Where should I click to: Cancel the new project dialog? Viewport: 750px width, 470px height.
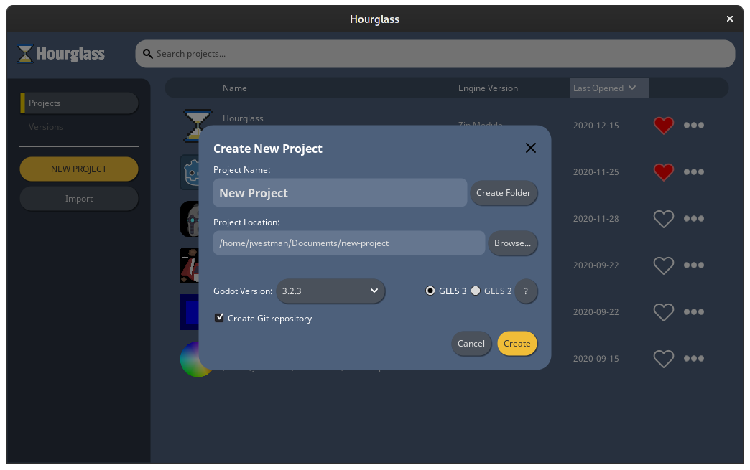[471, 344]
